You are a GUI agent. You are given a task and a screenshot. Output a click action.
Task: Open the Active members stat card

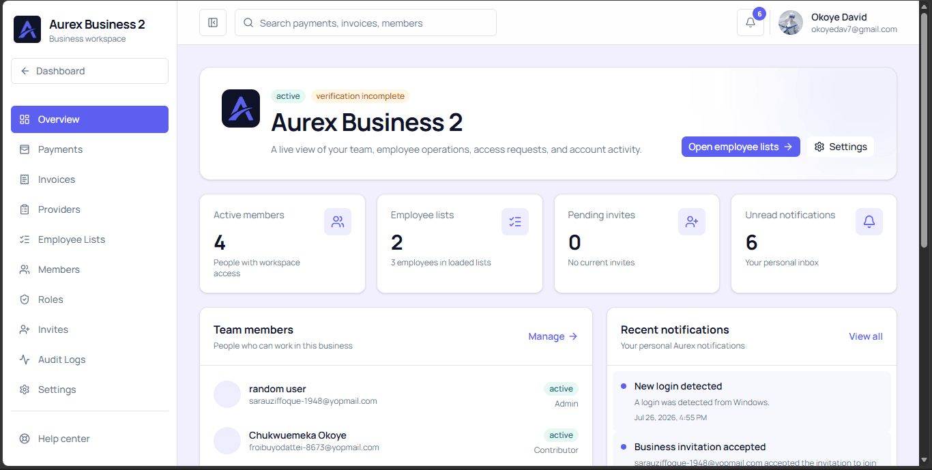pyautogui.click(x=282, y=244)
